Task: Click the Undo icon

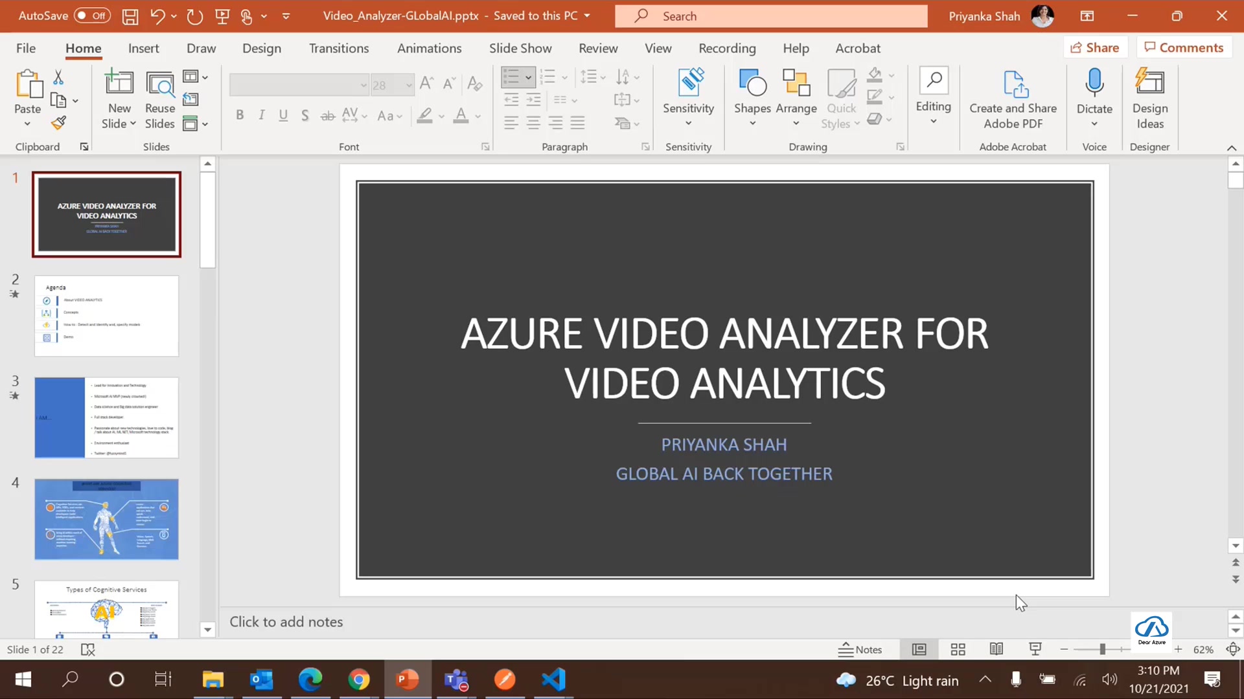Action: pyautogui.click(x=157, y=16)
